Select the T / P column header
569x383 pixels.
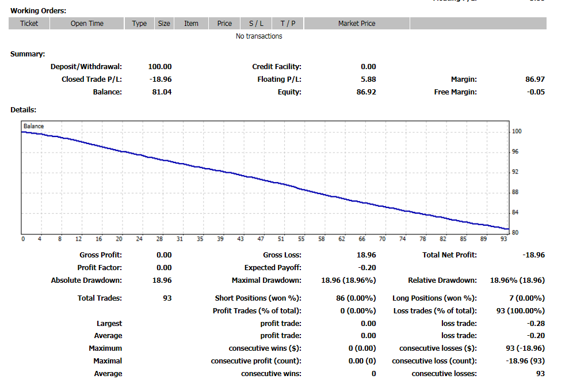(288, 24)
